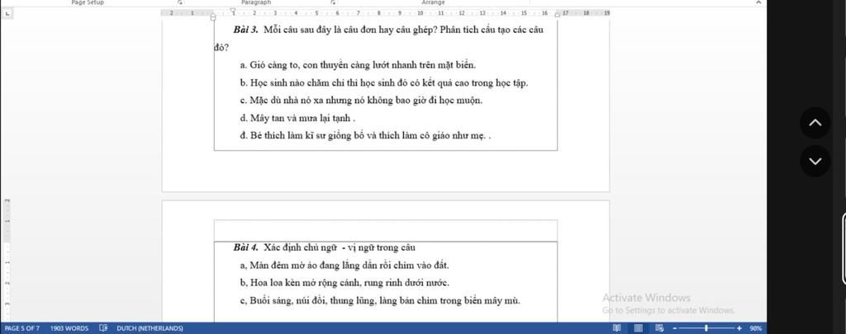Image resolution: width=846 pixels, height=334 pixels.
Task: Open the proofing status icon in status bar
Action: coord(103,328)
